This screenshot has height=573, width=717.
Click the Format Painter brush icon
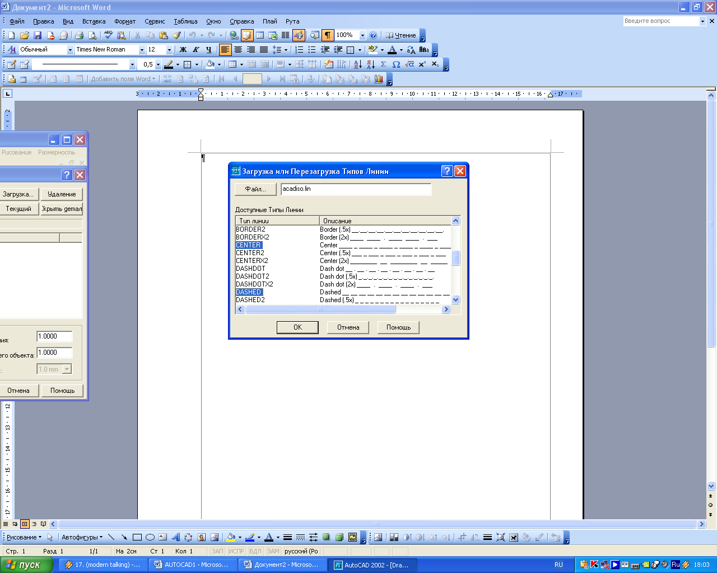pos(176,35)
